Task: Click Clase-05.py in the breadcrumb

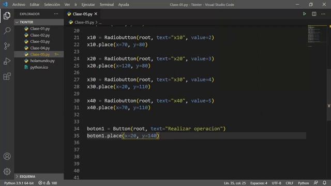Action: click(x=84, y=22)
